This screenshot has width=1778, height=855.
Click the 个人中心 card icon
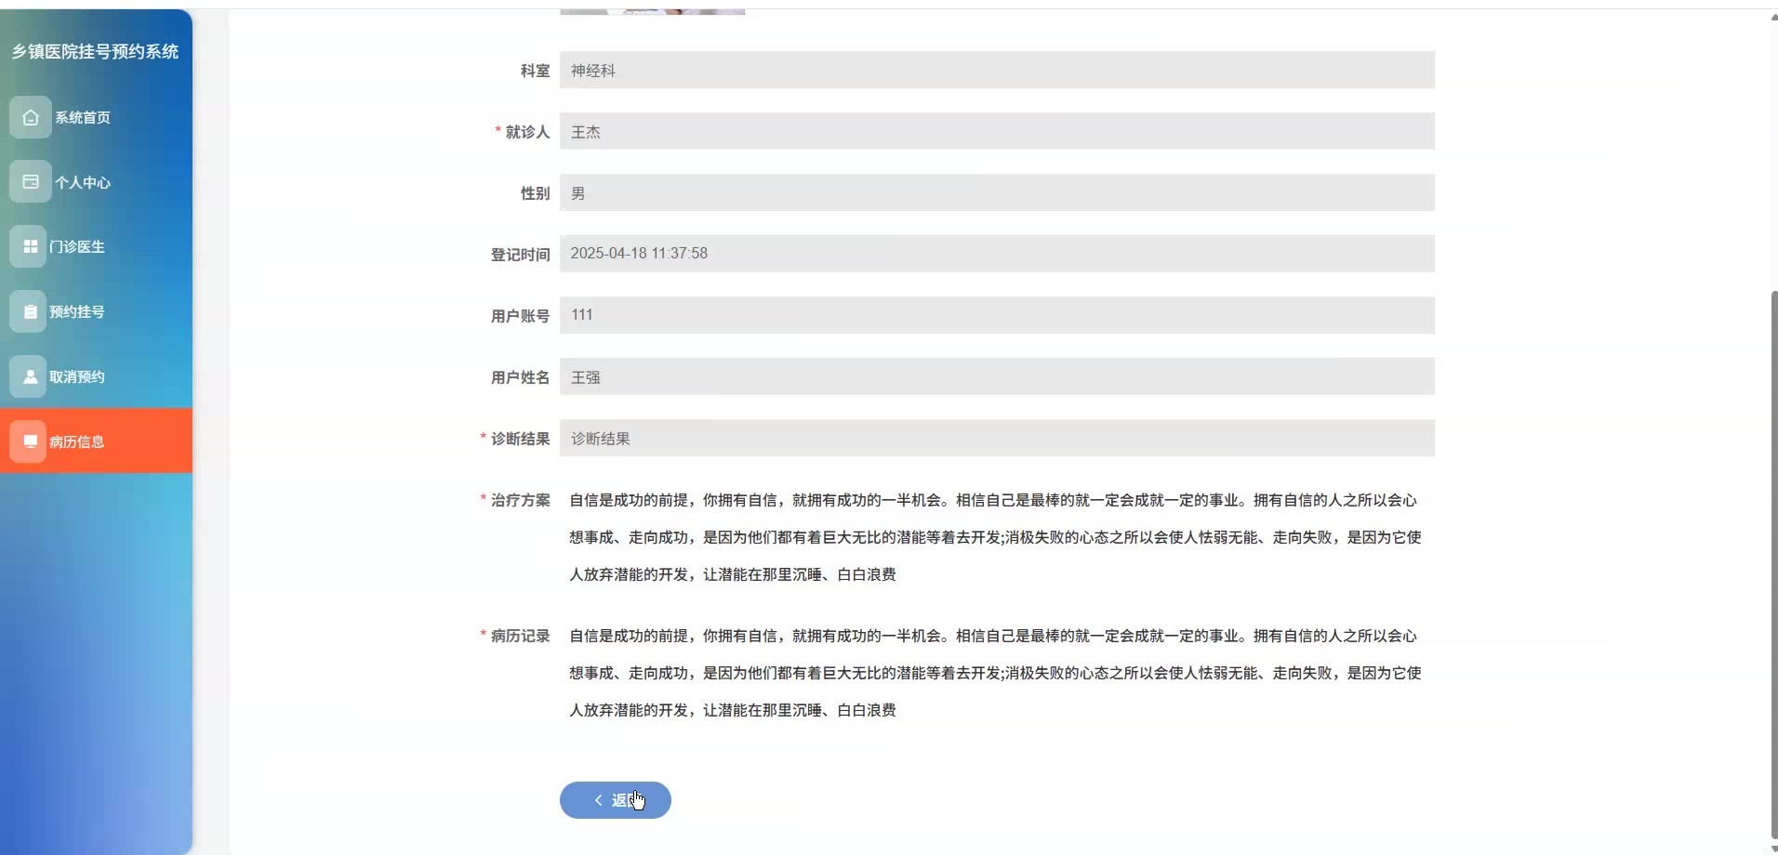(x=31, y=182)
